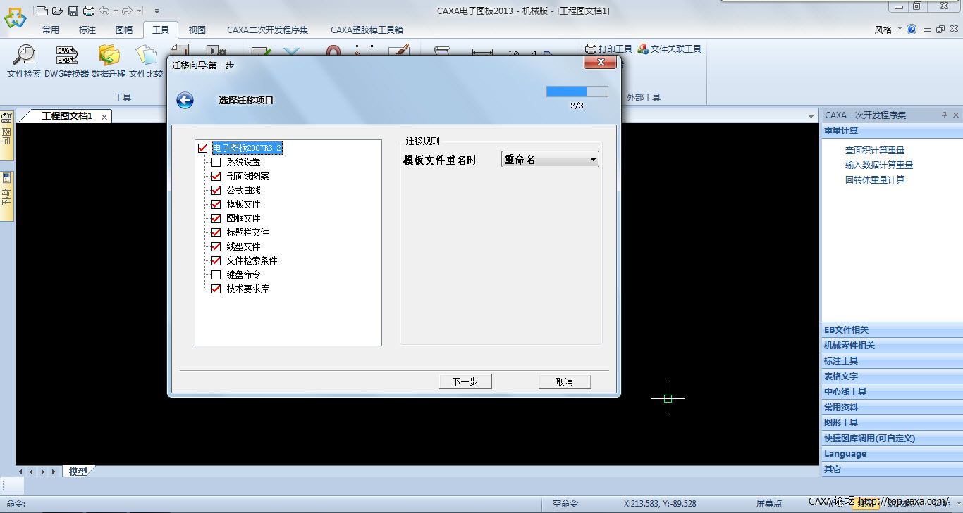The width and height of the screenshot is (963, 513).
Task: Open the 打印工具 print tool
Action: [x=609, y=49]
